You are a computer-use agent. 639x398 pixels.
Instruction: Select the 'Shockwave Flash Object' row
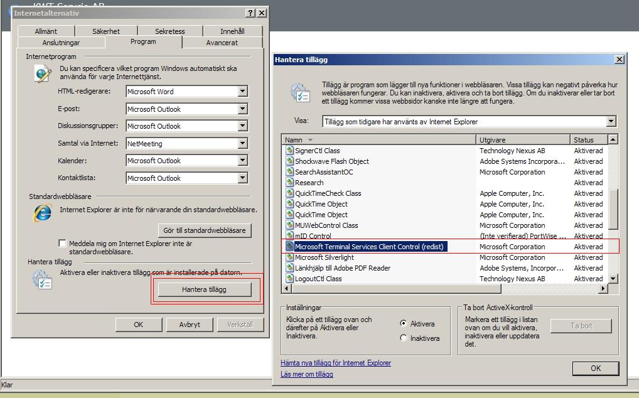[444, 161]
